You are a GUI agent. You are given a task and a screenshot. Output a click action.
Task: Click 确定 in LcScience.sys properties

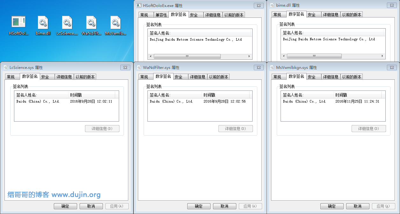[x=65, y=206]
